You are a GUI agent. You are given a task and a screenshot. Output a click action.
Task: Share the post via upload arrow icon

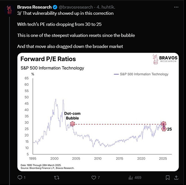176,178
